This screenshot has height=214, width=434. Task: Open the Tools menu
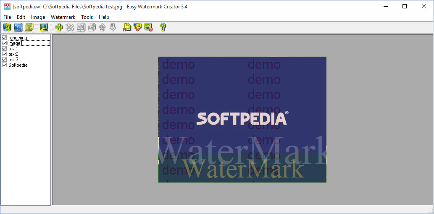coord(87,17)
